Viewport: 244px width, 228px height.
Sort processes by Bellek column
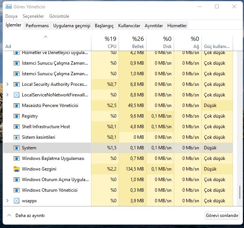pyautogui.click(x=133, y=43)
